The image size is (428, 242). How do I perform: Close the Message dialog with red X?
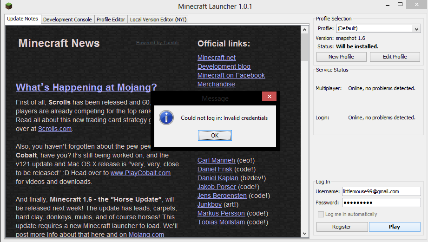269,98
